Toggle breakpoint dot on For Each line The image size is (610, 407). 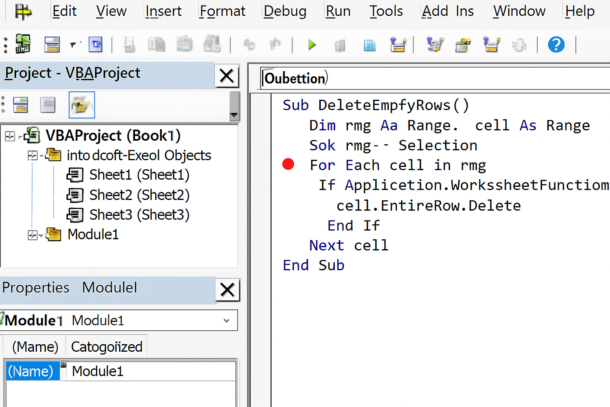[x=288, y=164]
